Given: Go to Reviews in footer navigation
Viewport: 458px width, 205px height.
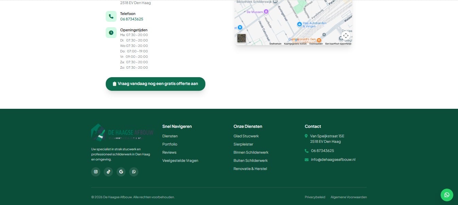Looking at the screenshot, I should point(169,152).
